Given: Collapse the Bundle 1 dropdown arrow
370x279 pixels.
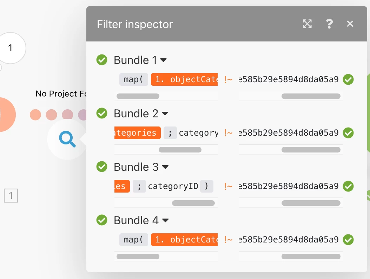Looking at the screenshot, I should [163, 60].
